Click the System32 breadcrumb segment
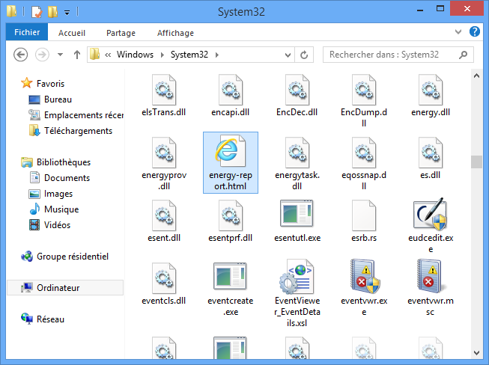 click(189, 55)
